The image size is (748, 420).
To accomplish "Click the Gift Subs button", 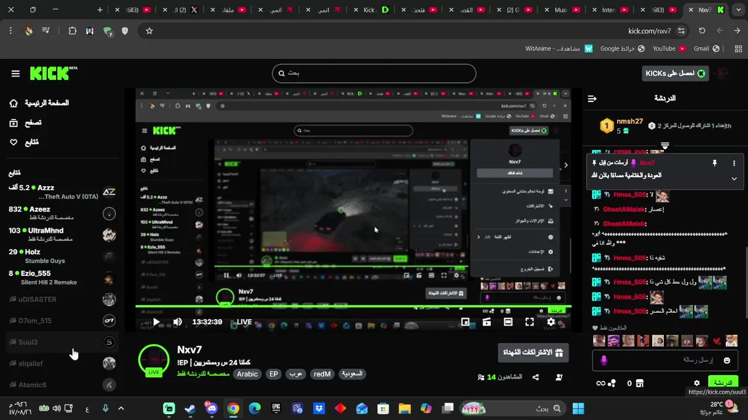I will click(x=533, y=353).
